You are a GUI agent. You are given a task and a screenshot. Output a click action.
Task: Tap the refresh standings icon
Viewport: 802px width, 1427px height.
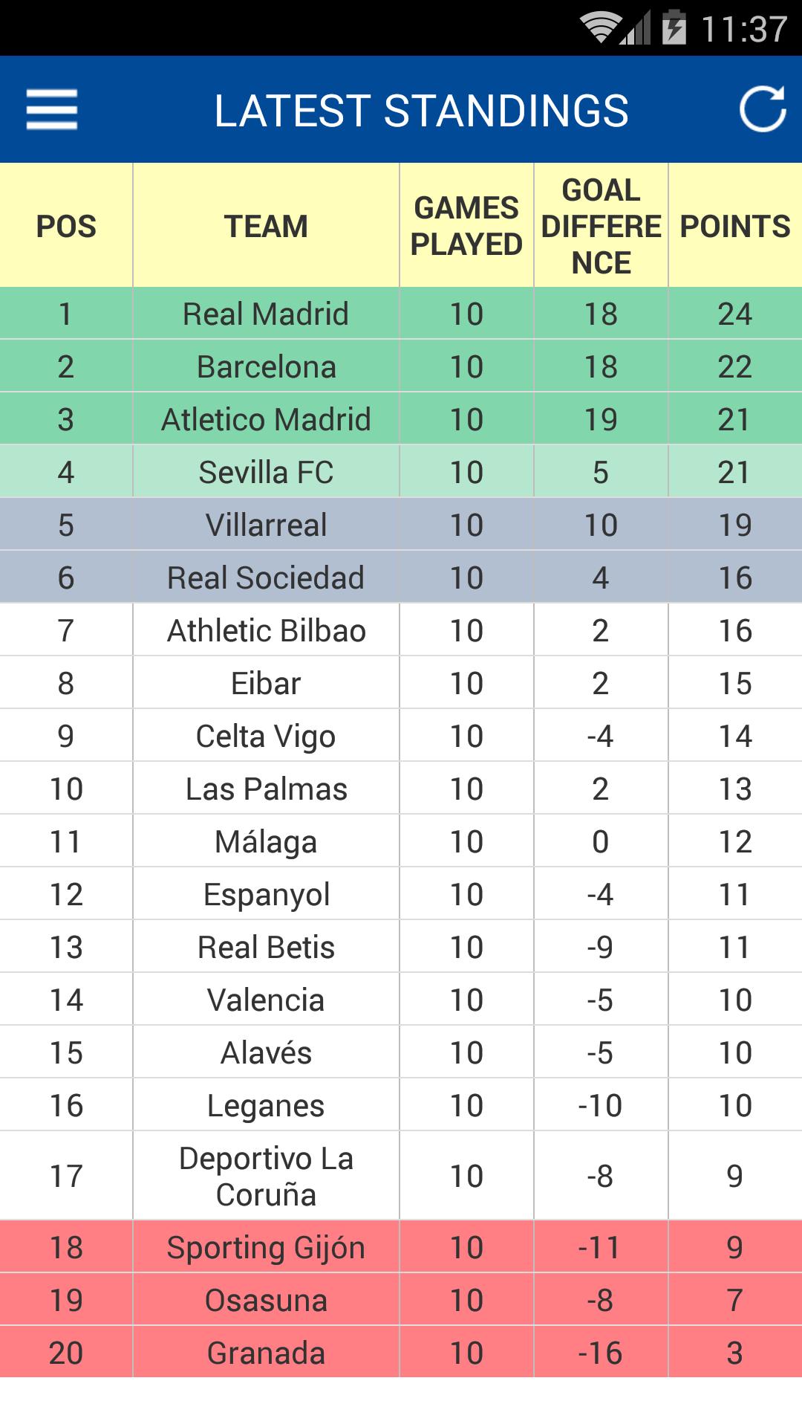(x=763, y=109)
